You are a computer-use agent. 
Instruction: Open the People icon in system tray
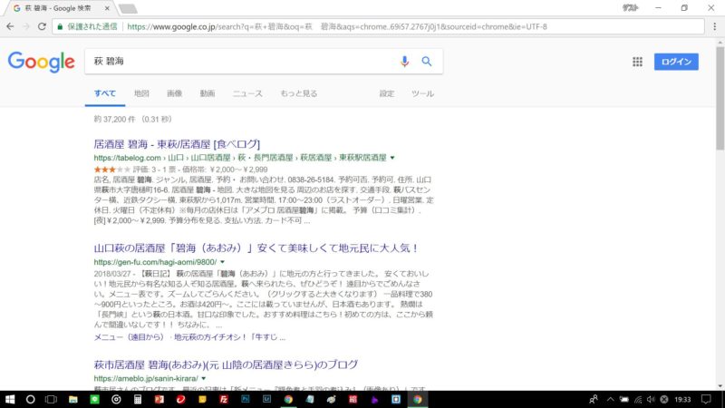[594, 399]
